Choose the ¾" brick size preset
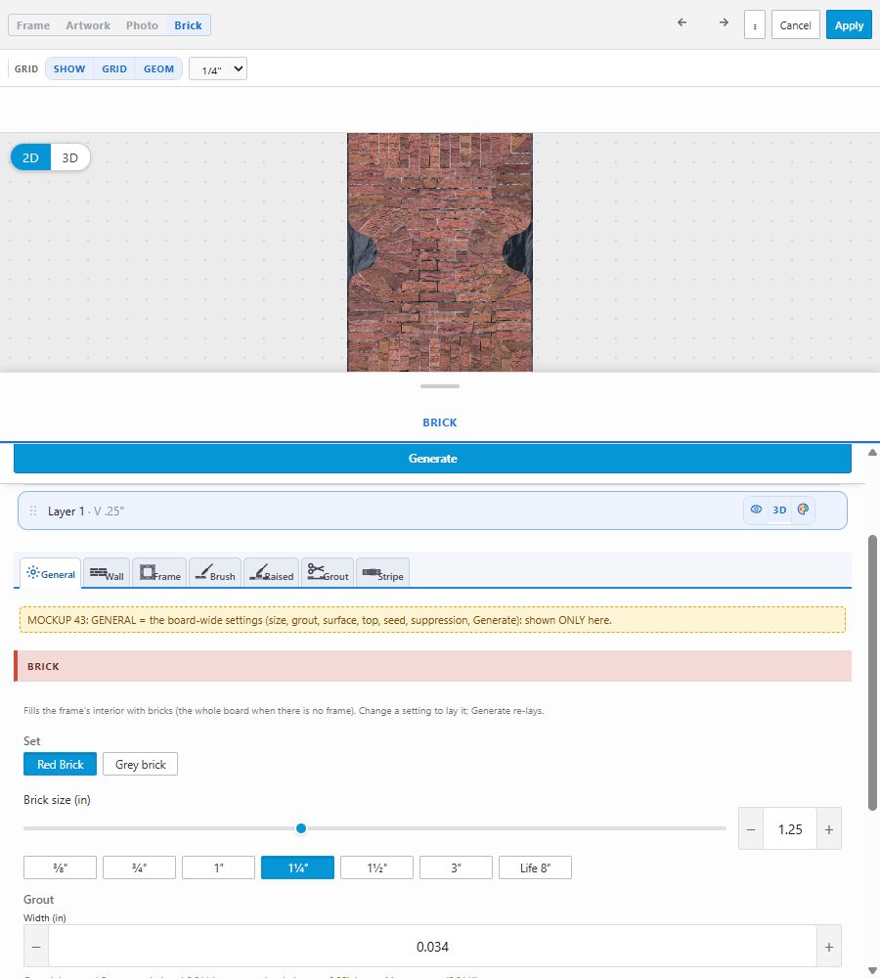 point(139,867)
